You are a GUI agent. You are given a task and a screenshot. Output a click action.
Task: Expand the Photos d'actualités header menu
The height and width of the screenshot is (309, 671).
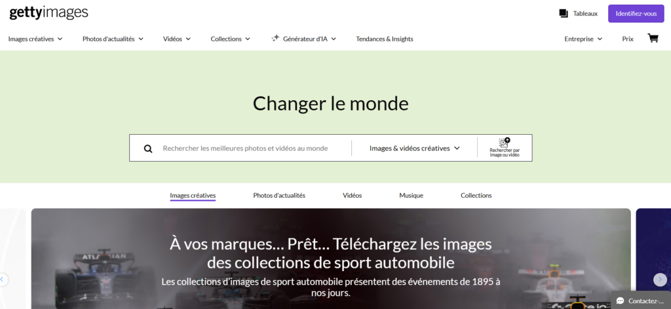(113, 39)
